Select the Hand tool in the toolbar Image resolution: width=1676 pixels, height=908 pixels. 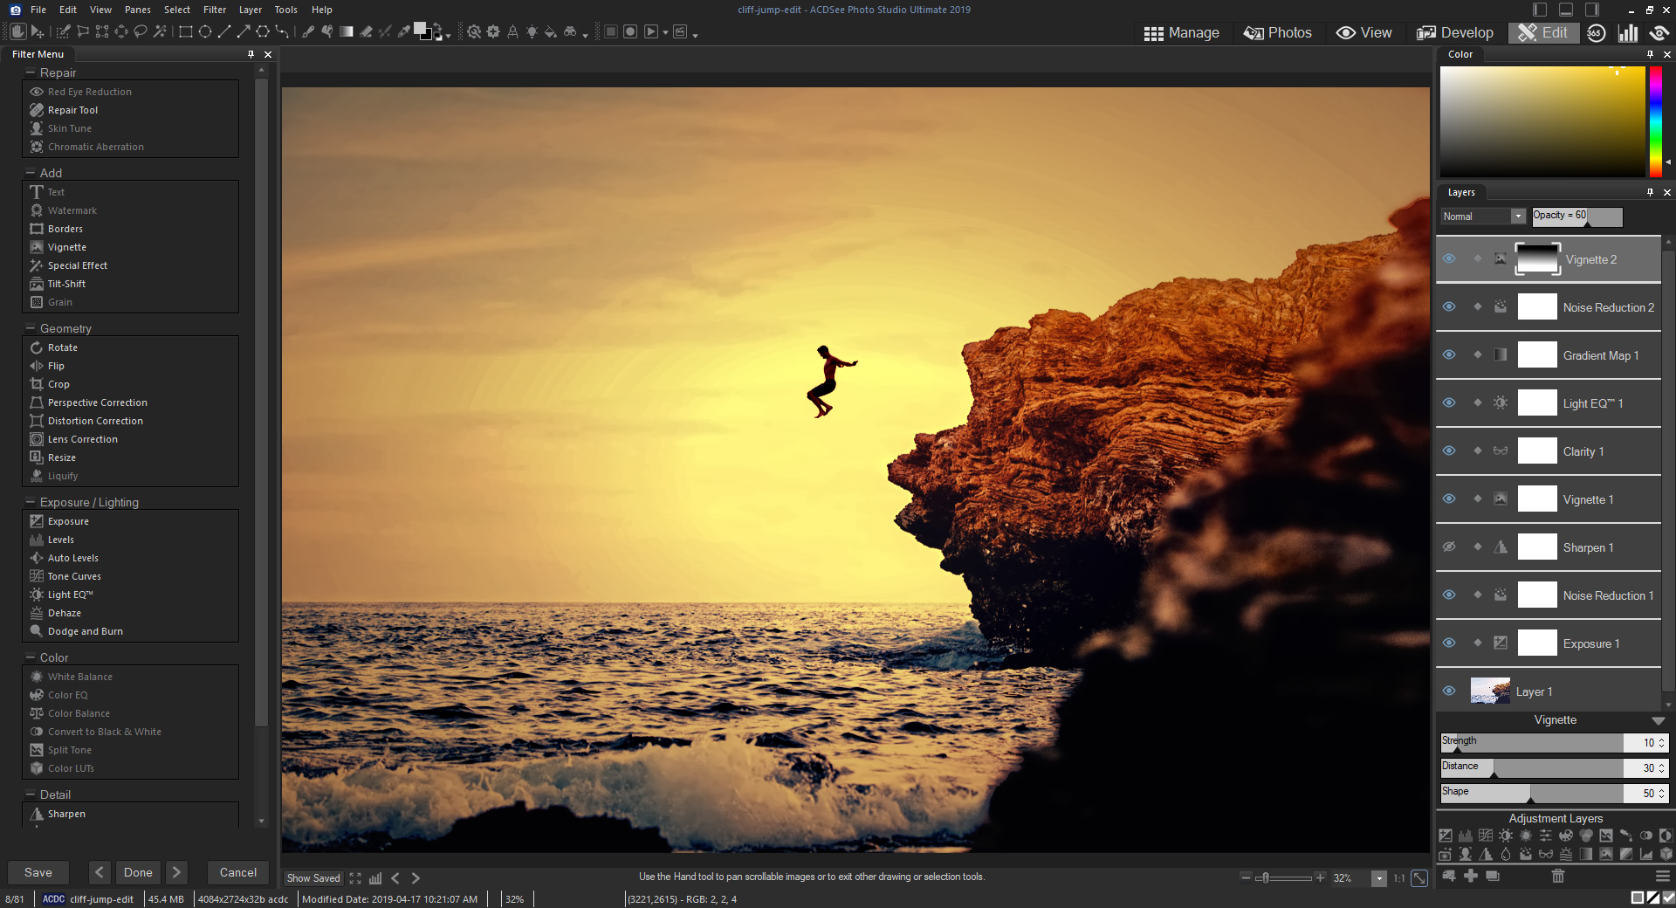pyautogui.click(x=19, y=31)
